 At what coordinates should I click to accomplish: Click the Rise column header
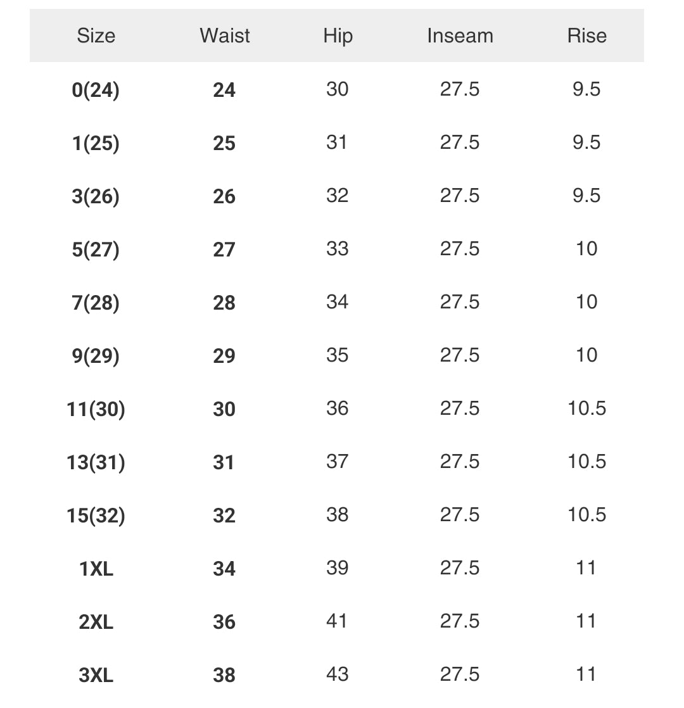click(586, 35)
